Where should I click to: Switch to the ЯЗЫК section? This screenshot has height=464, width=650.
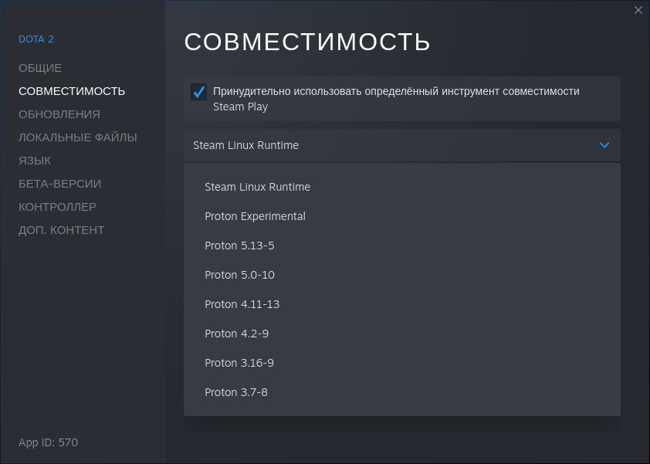pyautogui.click(x=35, y=161)
